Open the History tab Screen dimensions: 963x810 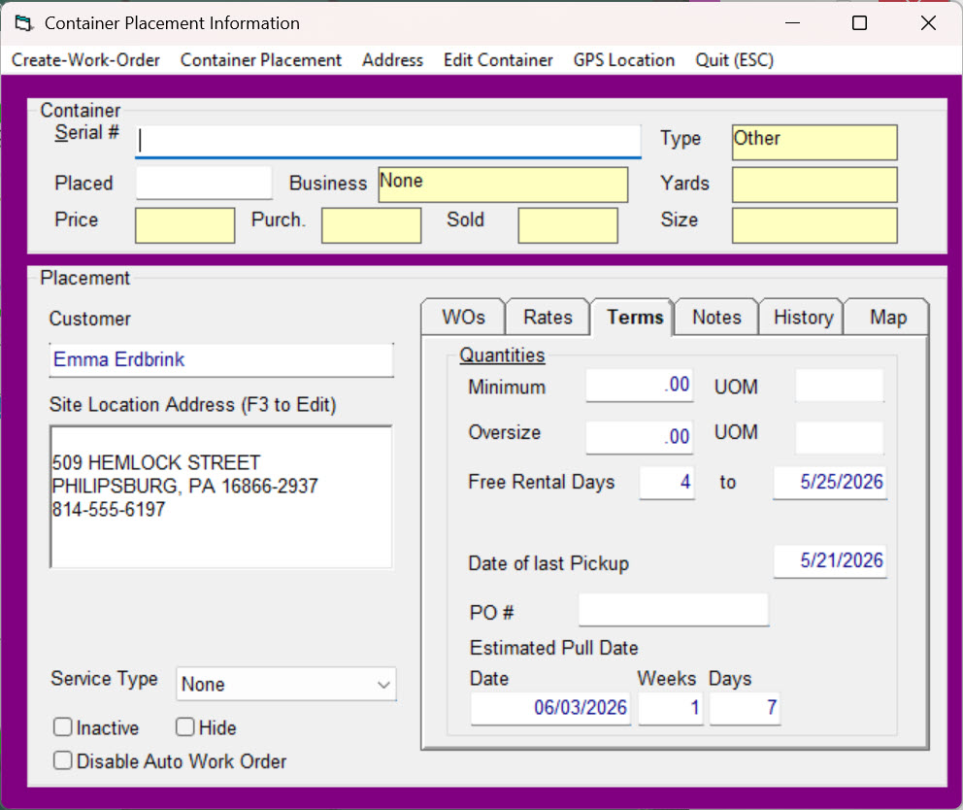(803, 318)
